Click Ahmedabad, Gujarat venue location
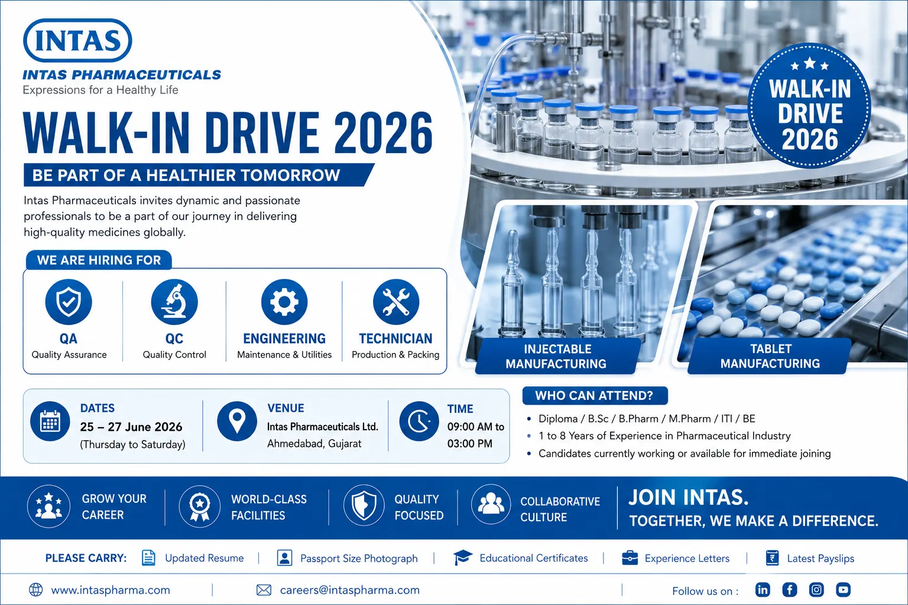The width and height of the screenshot is (908, 605). coord(314,443)
